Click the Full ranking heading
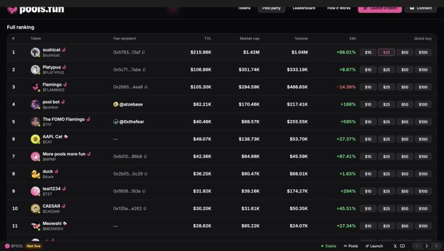 click(x=20, y=27)
